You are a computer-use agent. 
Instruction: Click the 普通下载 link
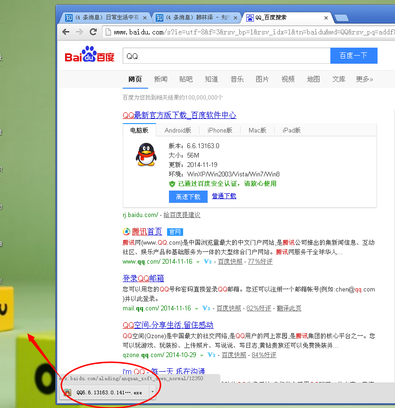[x=224, y=196]
